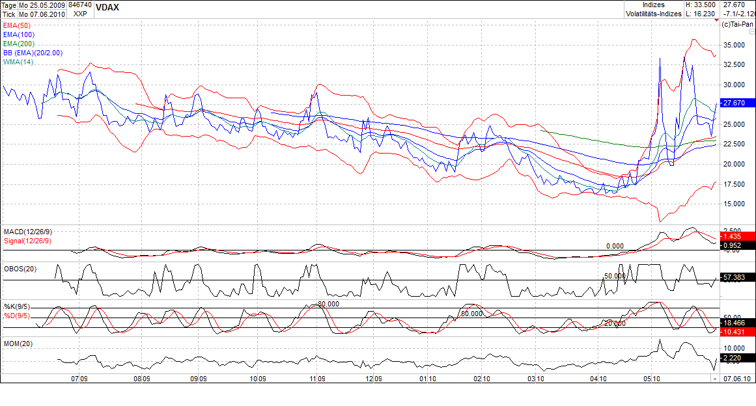Click the 10.000 momentum axis label
The width and height of the screenshot is (756, 406).
coord(734,348)
